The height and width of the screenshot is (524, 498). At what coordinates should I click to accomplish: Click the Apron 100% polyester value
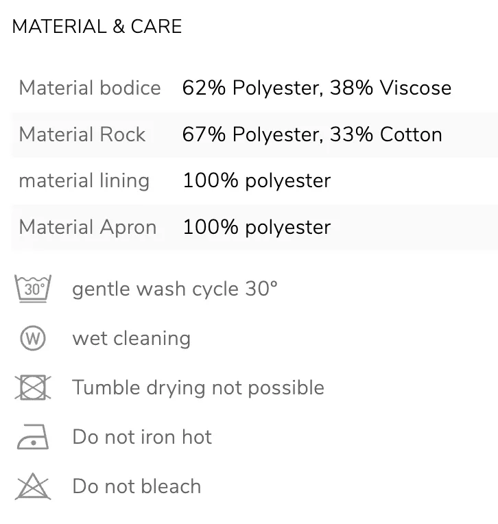[257, 227]
